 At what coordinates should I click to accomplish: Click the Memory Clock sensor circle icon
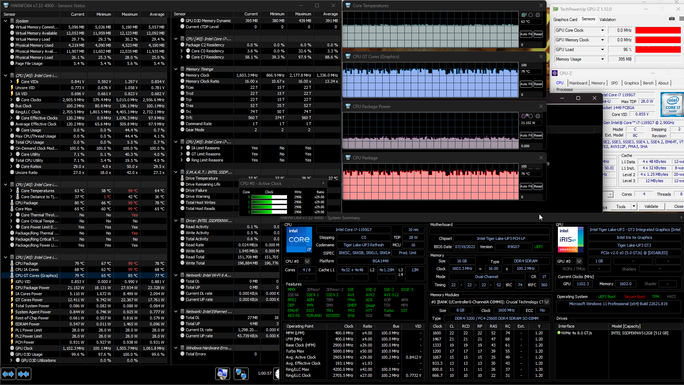(182, 75)
